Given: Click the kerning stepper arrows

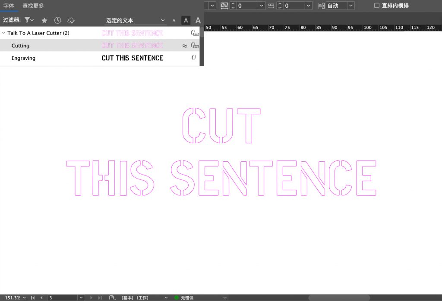Looking at the screenshot, I should pyautogui.click(x=233, y=6).
